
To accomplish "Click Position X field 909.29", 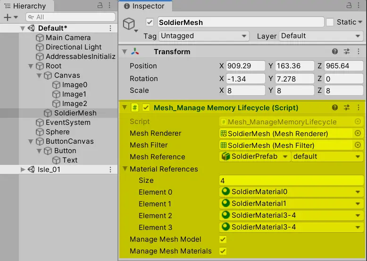I will click(245, 66).
